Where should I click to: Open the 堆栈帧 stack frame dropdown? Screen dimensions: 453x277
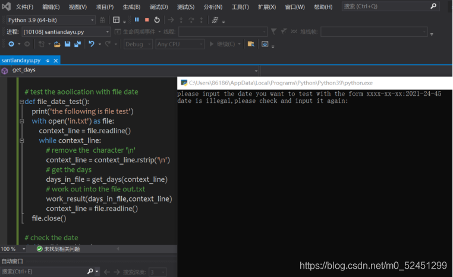pos(374,32)
